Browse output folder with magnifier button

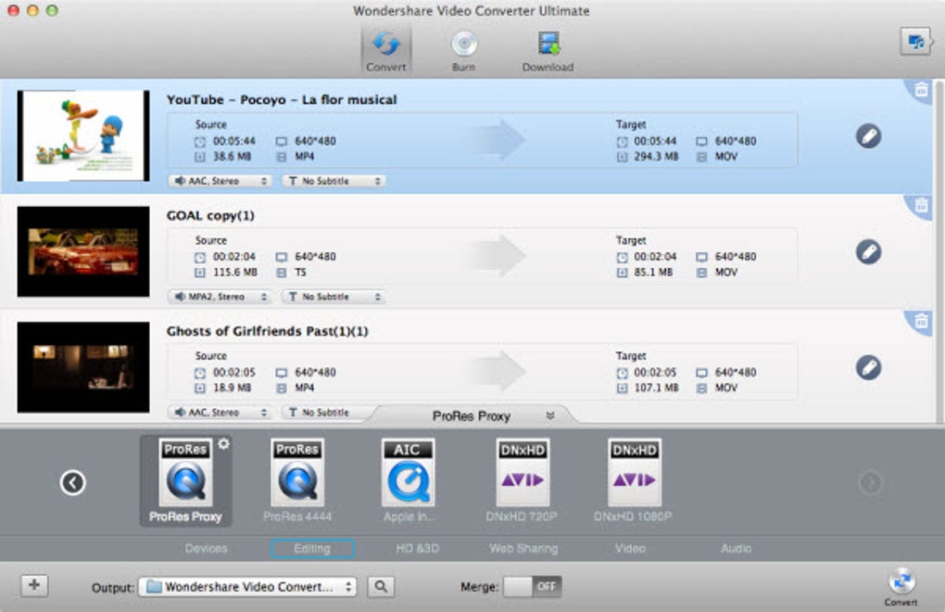pyautogui.click(x=381, y=587)
